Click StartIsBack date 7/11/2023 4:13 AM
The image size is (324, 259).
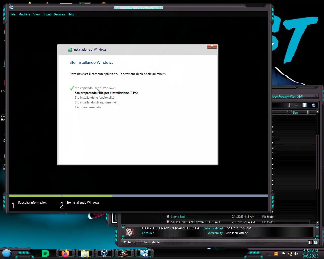[x=243, y=217]
